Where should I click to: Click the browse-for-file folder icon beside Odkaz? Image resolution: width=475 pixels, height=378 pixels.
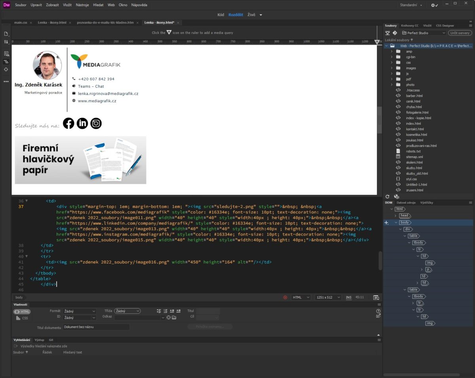(174, 317)
